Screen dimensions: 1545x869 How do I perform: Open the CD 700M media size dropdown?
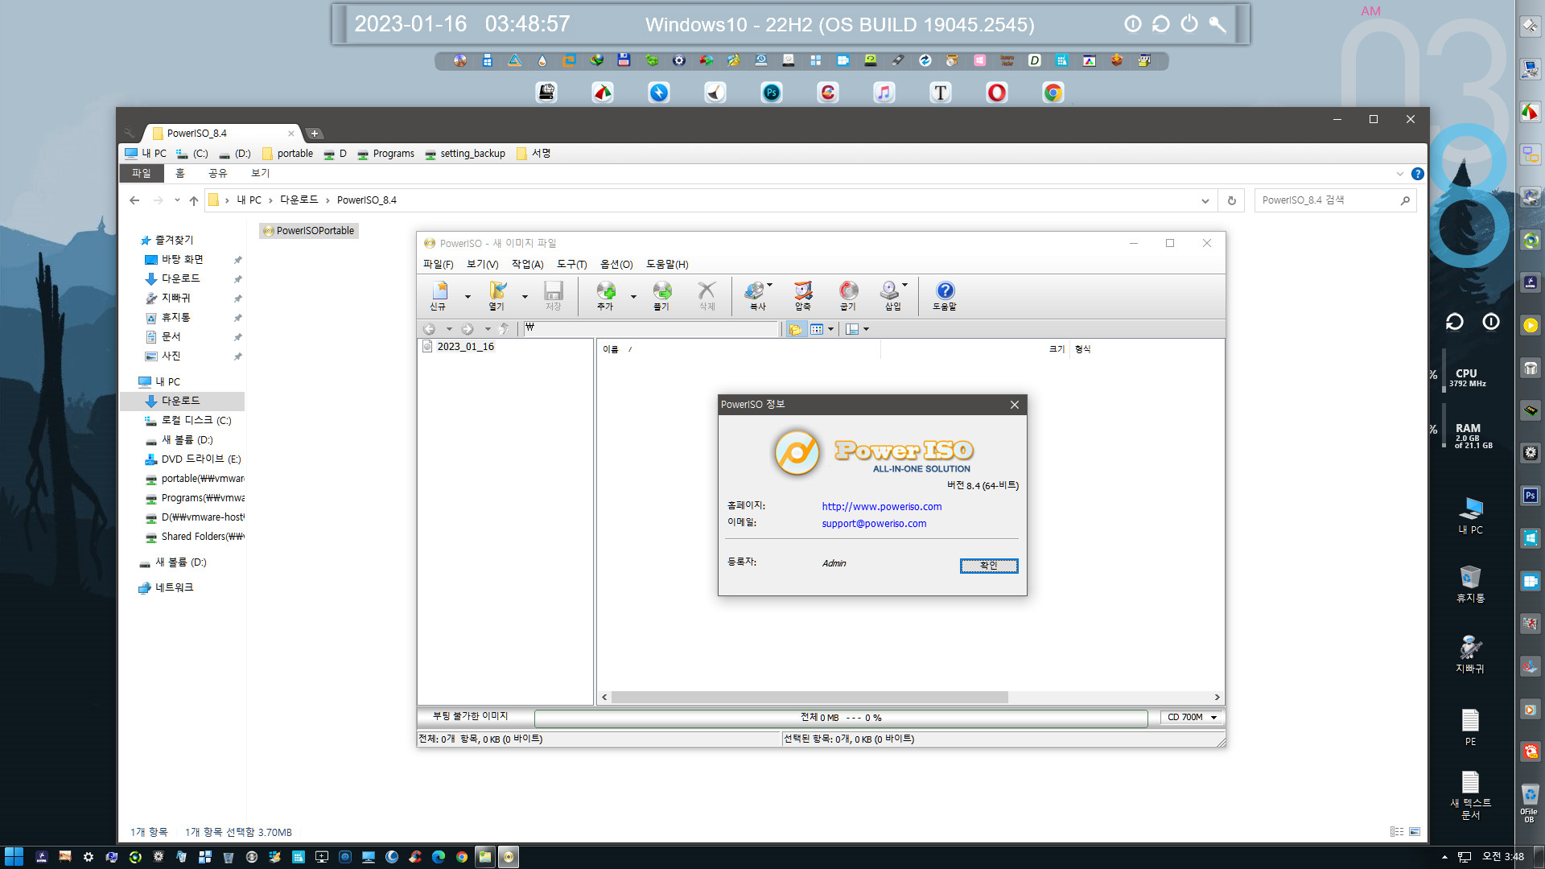(x=1193, y=717)
